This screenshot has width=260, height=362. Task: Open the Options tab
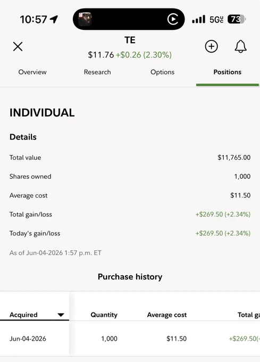pos(163,72)
